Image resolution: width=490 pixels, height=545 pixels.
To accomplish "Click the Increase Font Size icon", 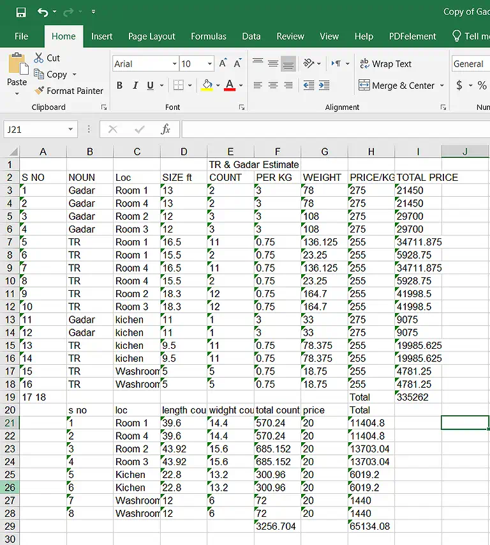I will (x=223, y=63).
